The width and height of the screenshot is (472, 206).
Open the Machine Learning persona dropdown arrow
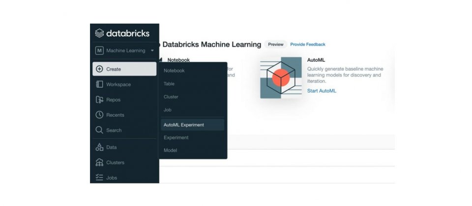pos(152,51)
